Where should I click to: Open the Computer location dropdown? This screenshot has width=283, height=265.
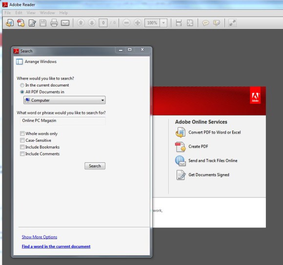(64, 100)
